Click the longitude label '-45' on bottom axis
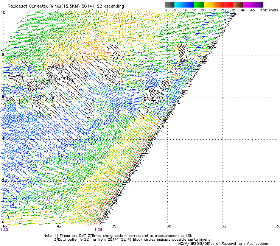 (3, 226)
